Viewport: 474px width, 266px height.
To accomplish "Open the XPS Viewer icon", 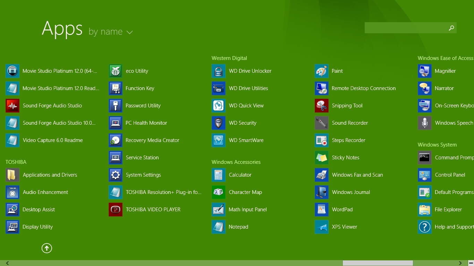I will (322, 227).
